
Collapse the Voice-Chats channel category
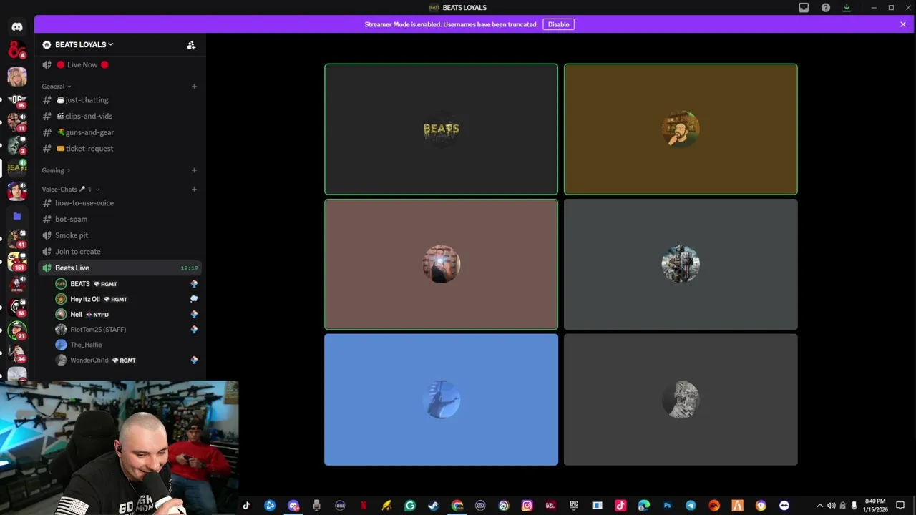click(x=70, y=190)
